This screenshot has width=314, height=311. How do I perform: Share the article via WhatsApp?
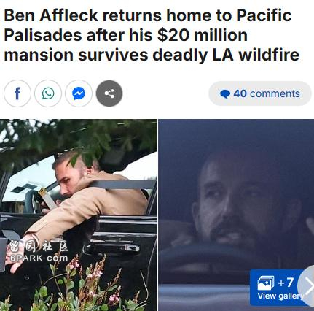[x=48, y=93]
